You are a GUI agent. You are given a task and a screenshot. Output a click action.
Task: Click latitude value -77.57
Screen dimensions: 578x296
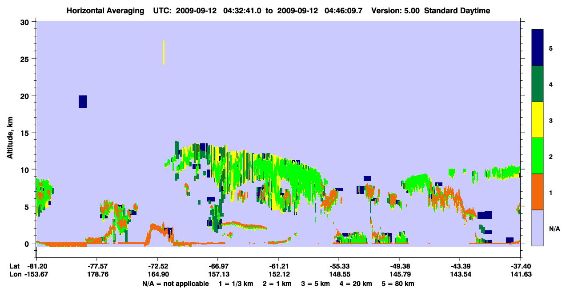point(97,266)
